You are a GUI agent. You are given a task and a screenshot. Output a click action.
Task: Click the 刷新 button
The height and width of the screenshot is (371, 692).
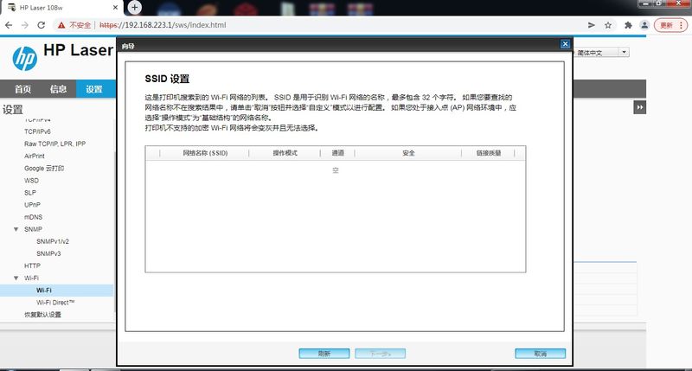coord(324,354)
